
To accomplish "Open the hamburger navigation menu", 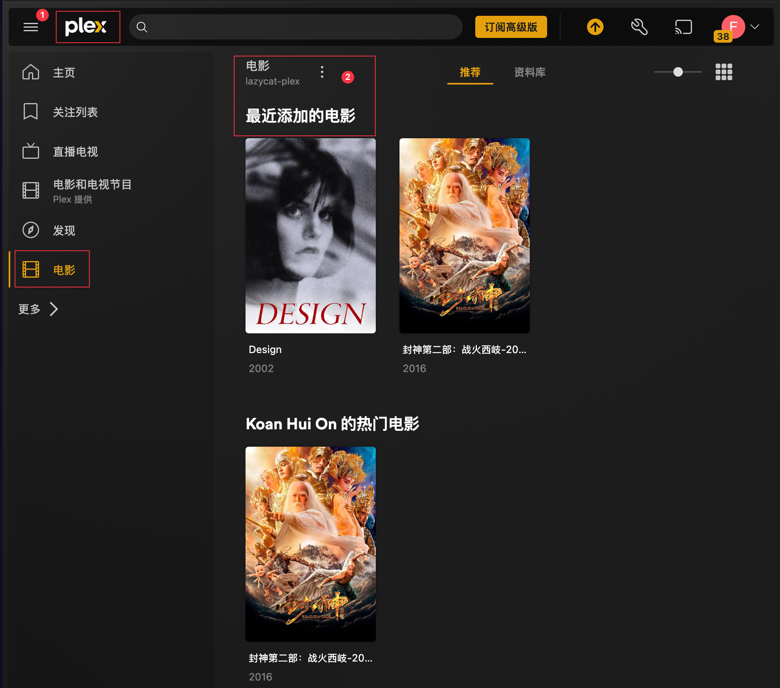I will 31,27.
